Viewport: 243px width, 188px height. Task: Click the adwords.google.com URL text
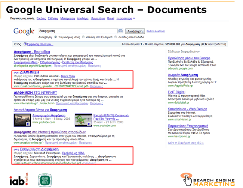[181, 68]
